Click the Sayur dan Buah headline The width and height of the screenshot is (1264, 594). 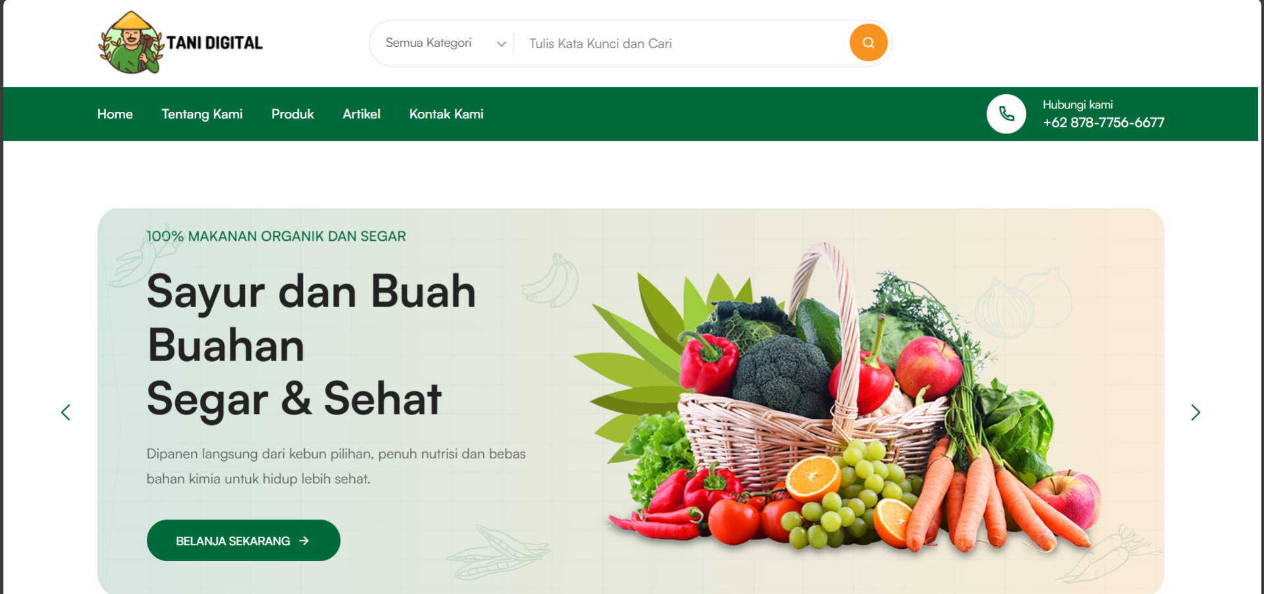311,291
